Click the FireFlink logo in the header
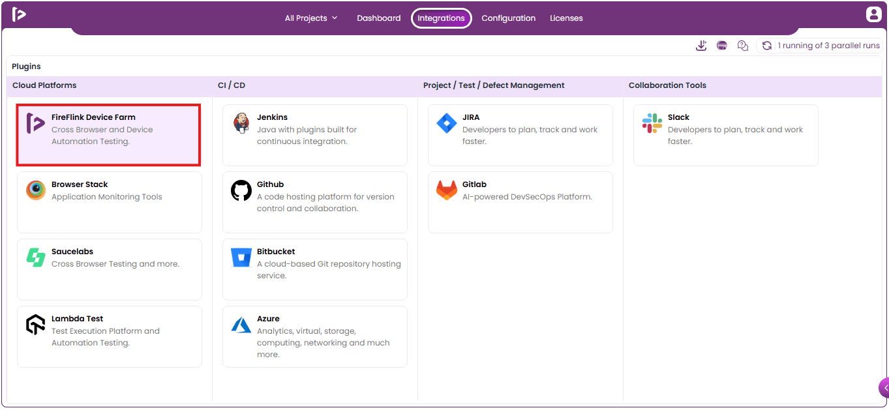The image size is (889, 410). point(19,14)
